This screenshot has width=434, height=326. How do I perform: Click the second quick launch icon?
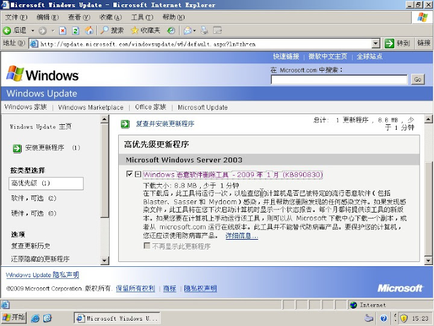48,318
